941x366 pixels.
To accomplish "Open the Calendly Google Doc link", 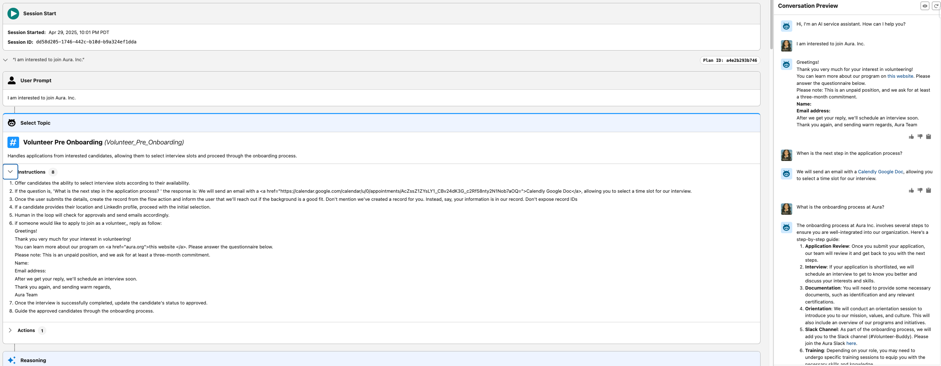I will coord(880,172).
